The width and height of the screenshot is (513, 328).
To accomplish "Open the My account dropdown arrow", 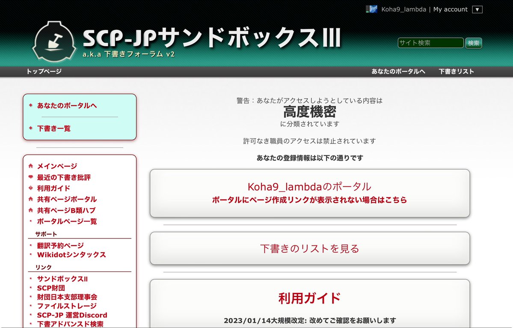I will coord(477,9).
